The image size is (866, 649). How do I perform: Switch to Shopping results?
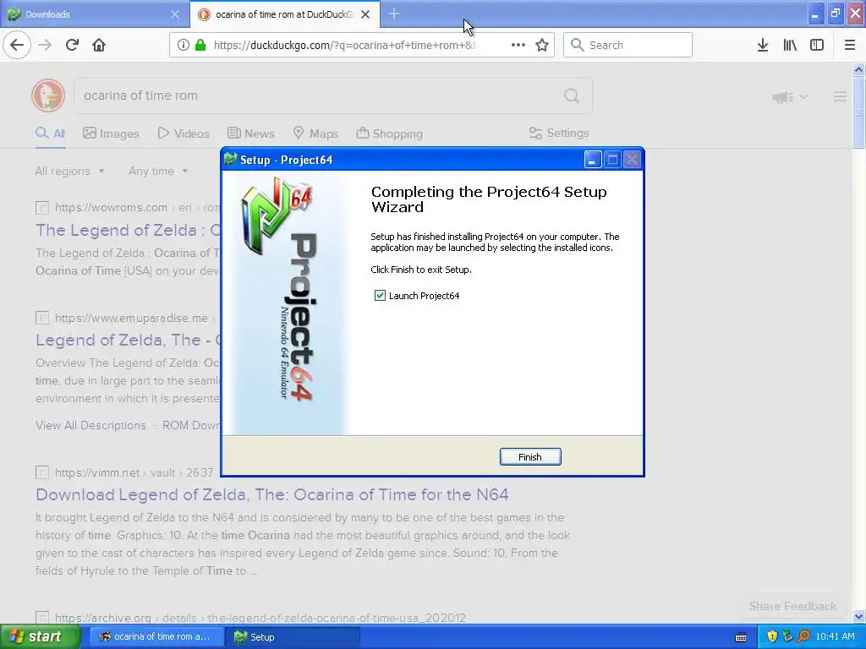pyautogui.click(x=389, y=133)
